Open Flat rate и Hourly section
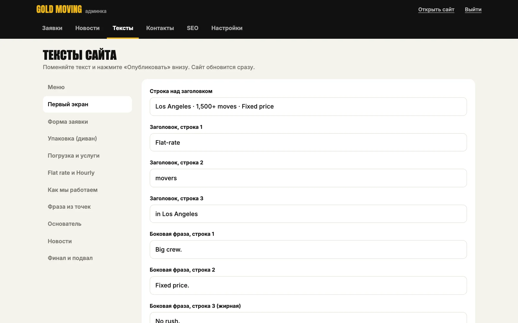Viewport: 518px width, 323px height. [87, 173]
